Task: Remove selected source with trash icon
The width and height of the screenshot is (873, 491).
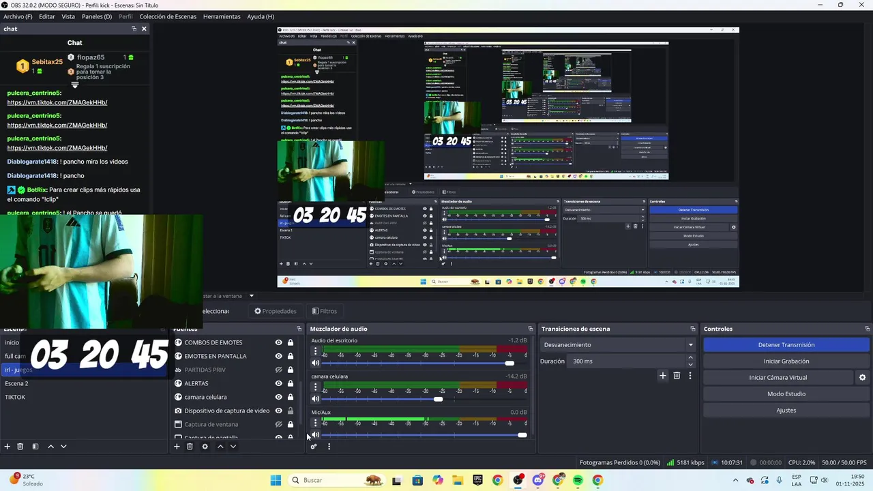Action: (190, 447)
